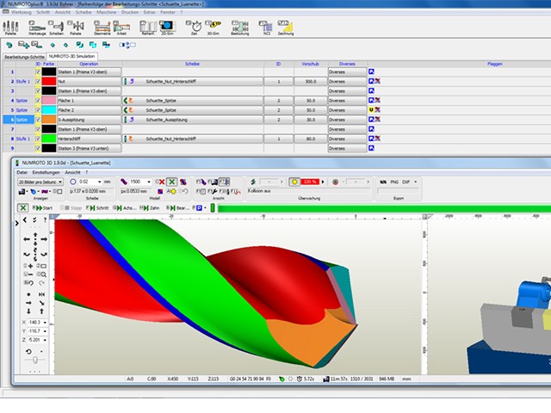Viewport: 551px width, 413px height.
Task: Click red color swatch for Nut
Action: point(49,81)
